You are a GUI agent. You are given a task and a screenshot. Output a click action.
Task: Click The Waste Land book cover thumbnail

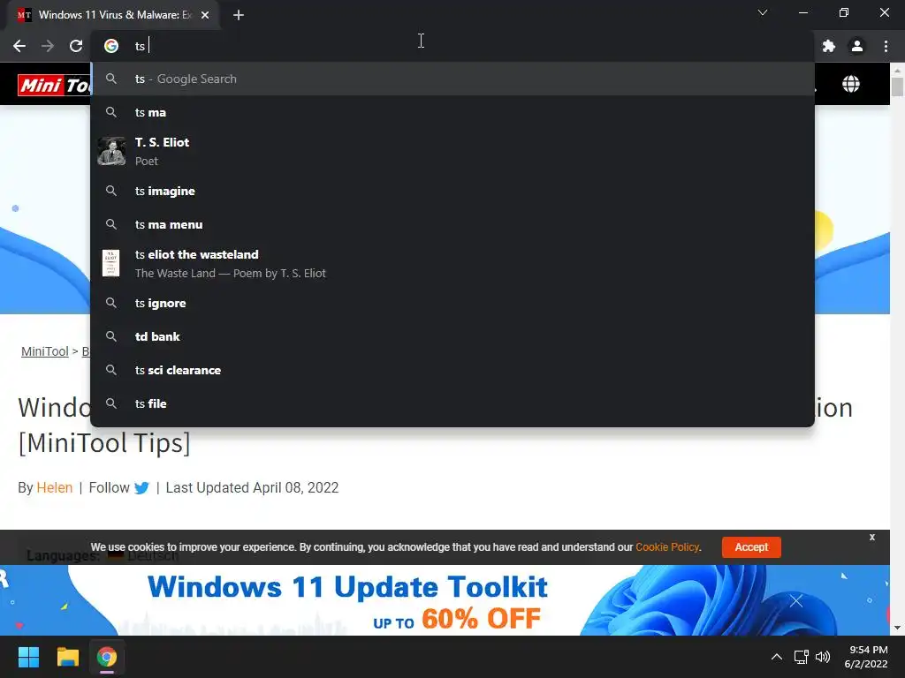110,263
